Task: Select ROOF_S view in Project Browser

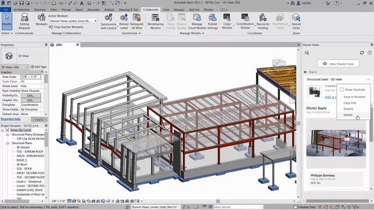Action: 22,160
